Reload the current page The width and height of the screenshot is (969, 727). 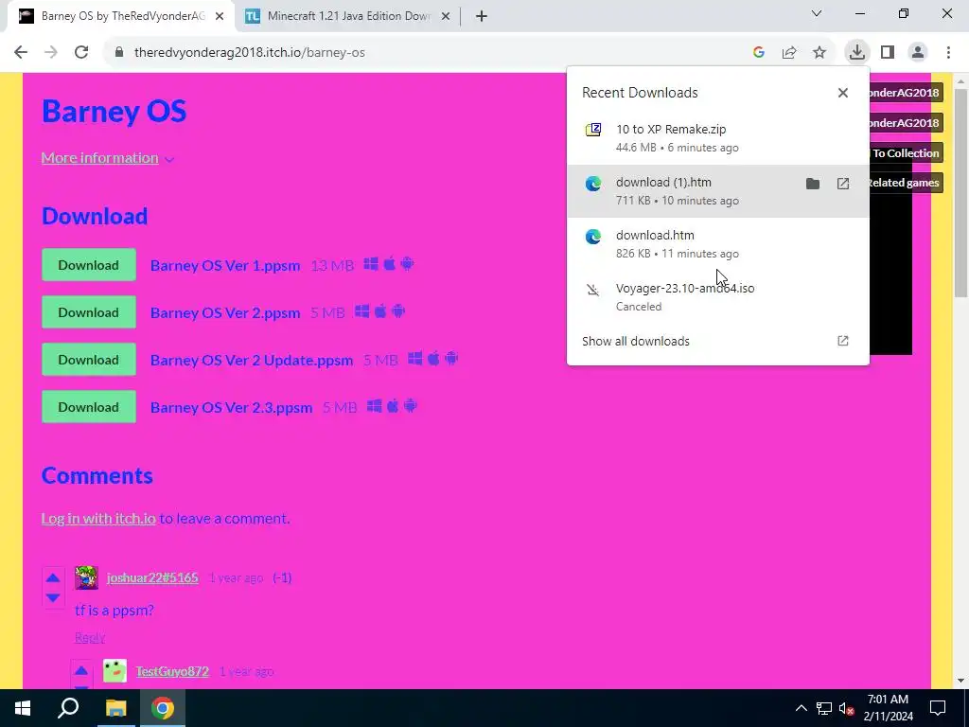point(81,53)
